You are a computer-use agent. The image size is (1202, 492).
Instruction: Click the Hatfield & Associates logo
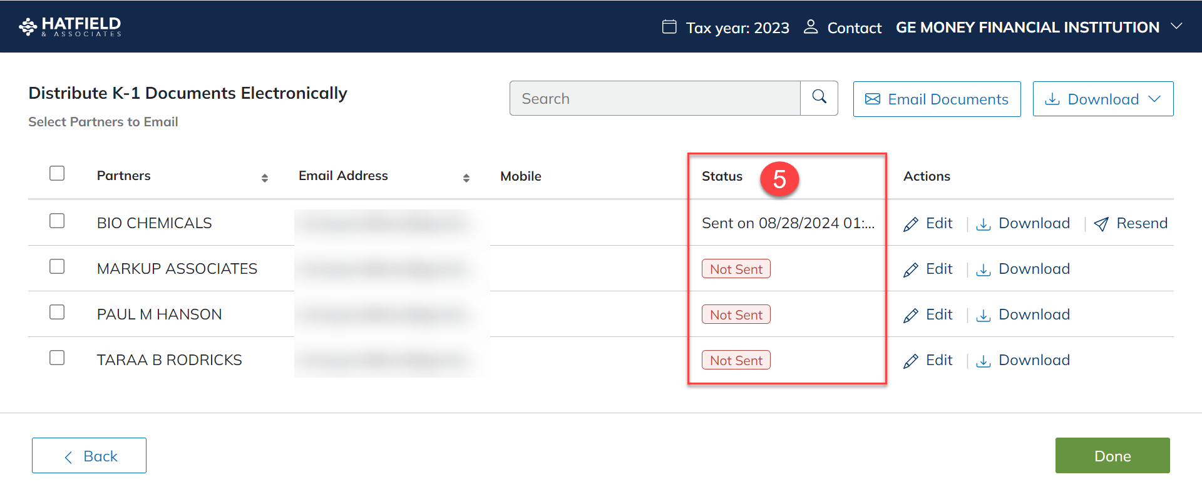[x=70, y=27]
